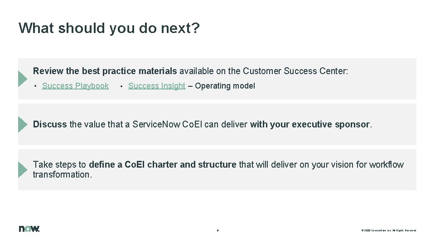The image size is (435, 244).
Task: Click the word "transformation." in the last box
Action: click(x=63, y=174)
